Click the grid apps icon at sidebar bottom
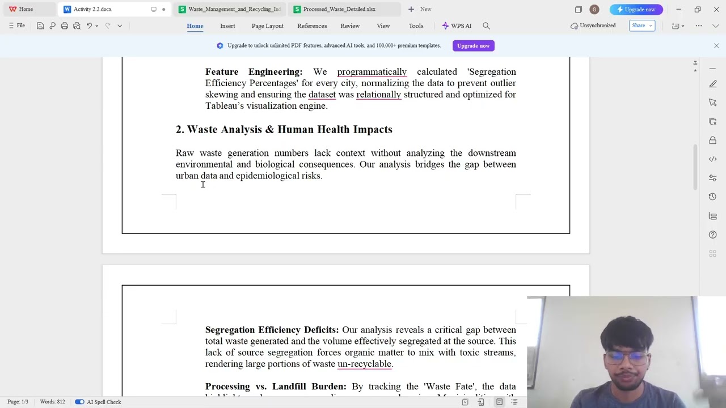This screenshot has height=408, width=726. [x=713, y=253]
